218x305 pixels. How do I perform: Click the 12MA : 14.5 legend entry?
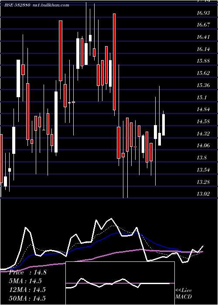[x=27, y=290]
